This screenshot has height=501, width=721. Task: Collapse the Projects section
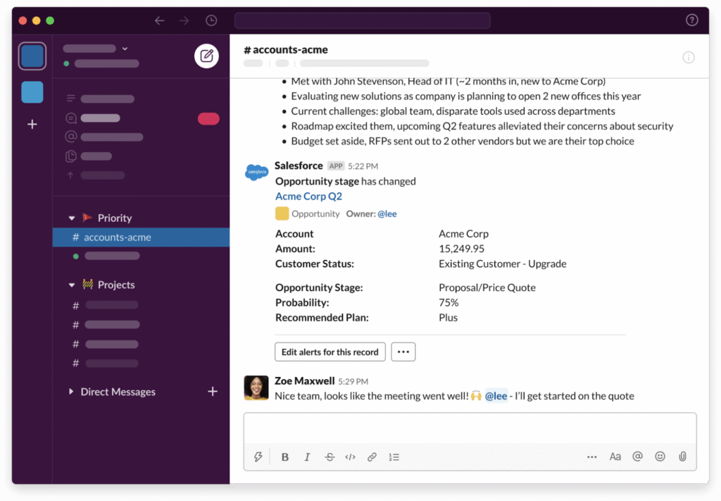(x=72, y=285)
